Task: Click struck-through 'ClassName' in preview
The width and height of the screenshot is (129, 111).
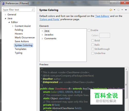Action: tap(61, 89)
